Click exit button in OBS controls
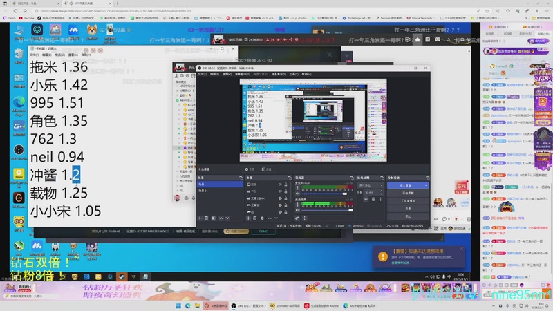This screenshot has height=311, width=553. [x=408, y=216]
